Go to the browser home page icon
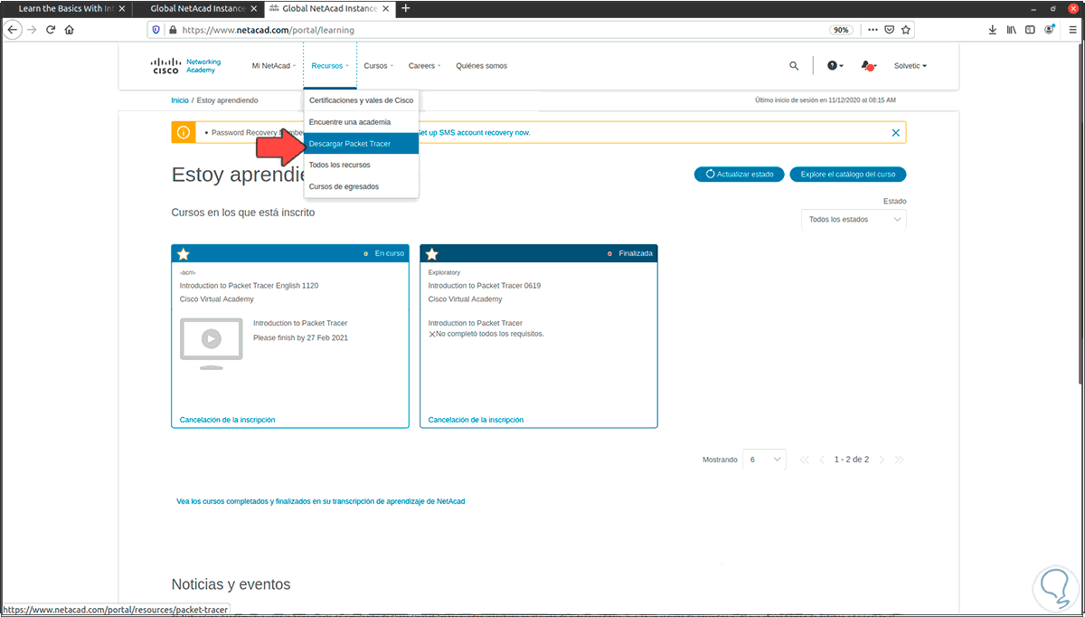1085x617 pixels. [70, 30]
